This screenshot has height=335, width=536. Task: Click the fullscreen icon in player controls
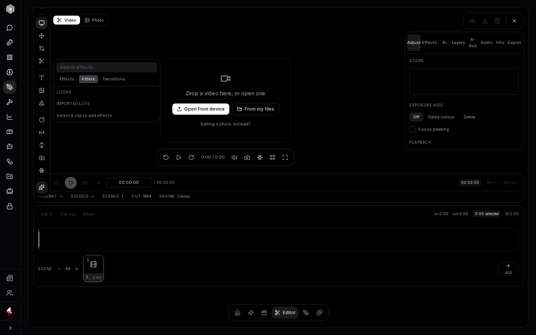point(285,157)
